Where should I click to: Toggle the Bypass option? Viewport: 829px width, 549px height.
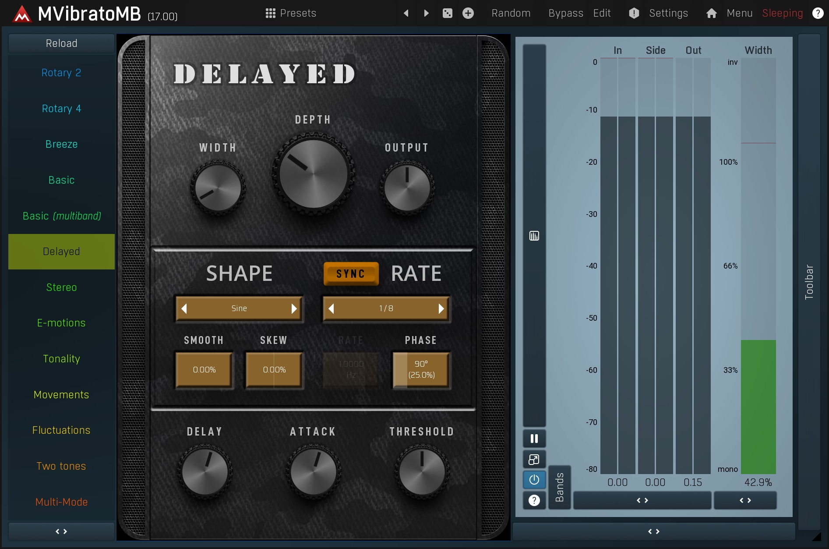(565, 13)
